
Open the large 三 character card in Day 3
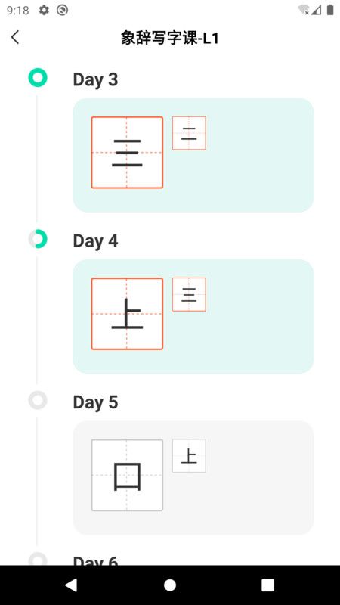pyautogui.click(x=127, y=153)
